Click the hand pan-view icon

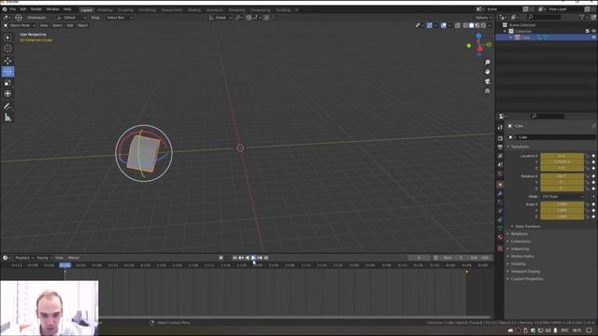tap(488, 72)
